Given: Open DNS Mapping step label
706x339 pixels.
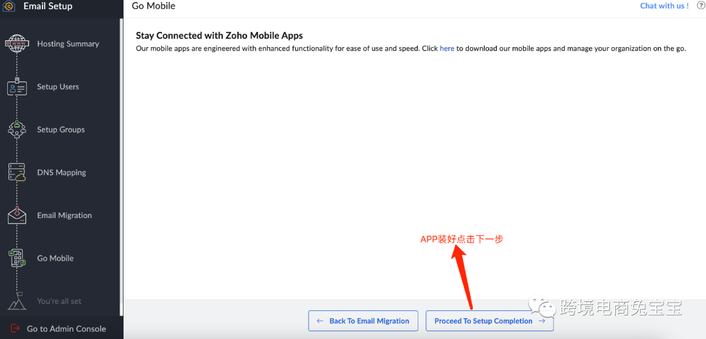Looking at the screenshot, I should point(61,172).
